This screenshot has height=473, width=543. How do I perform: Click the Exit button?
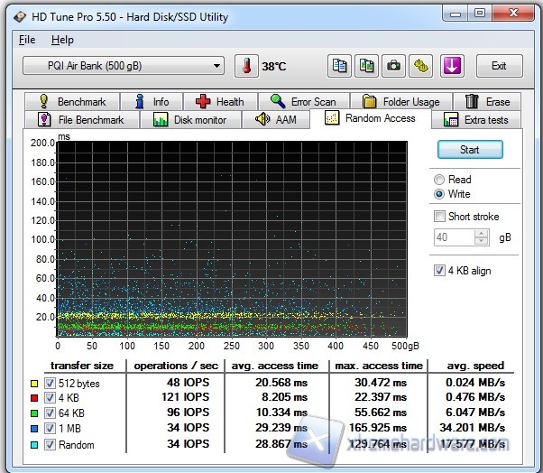tap(499, 66)
